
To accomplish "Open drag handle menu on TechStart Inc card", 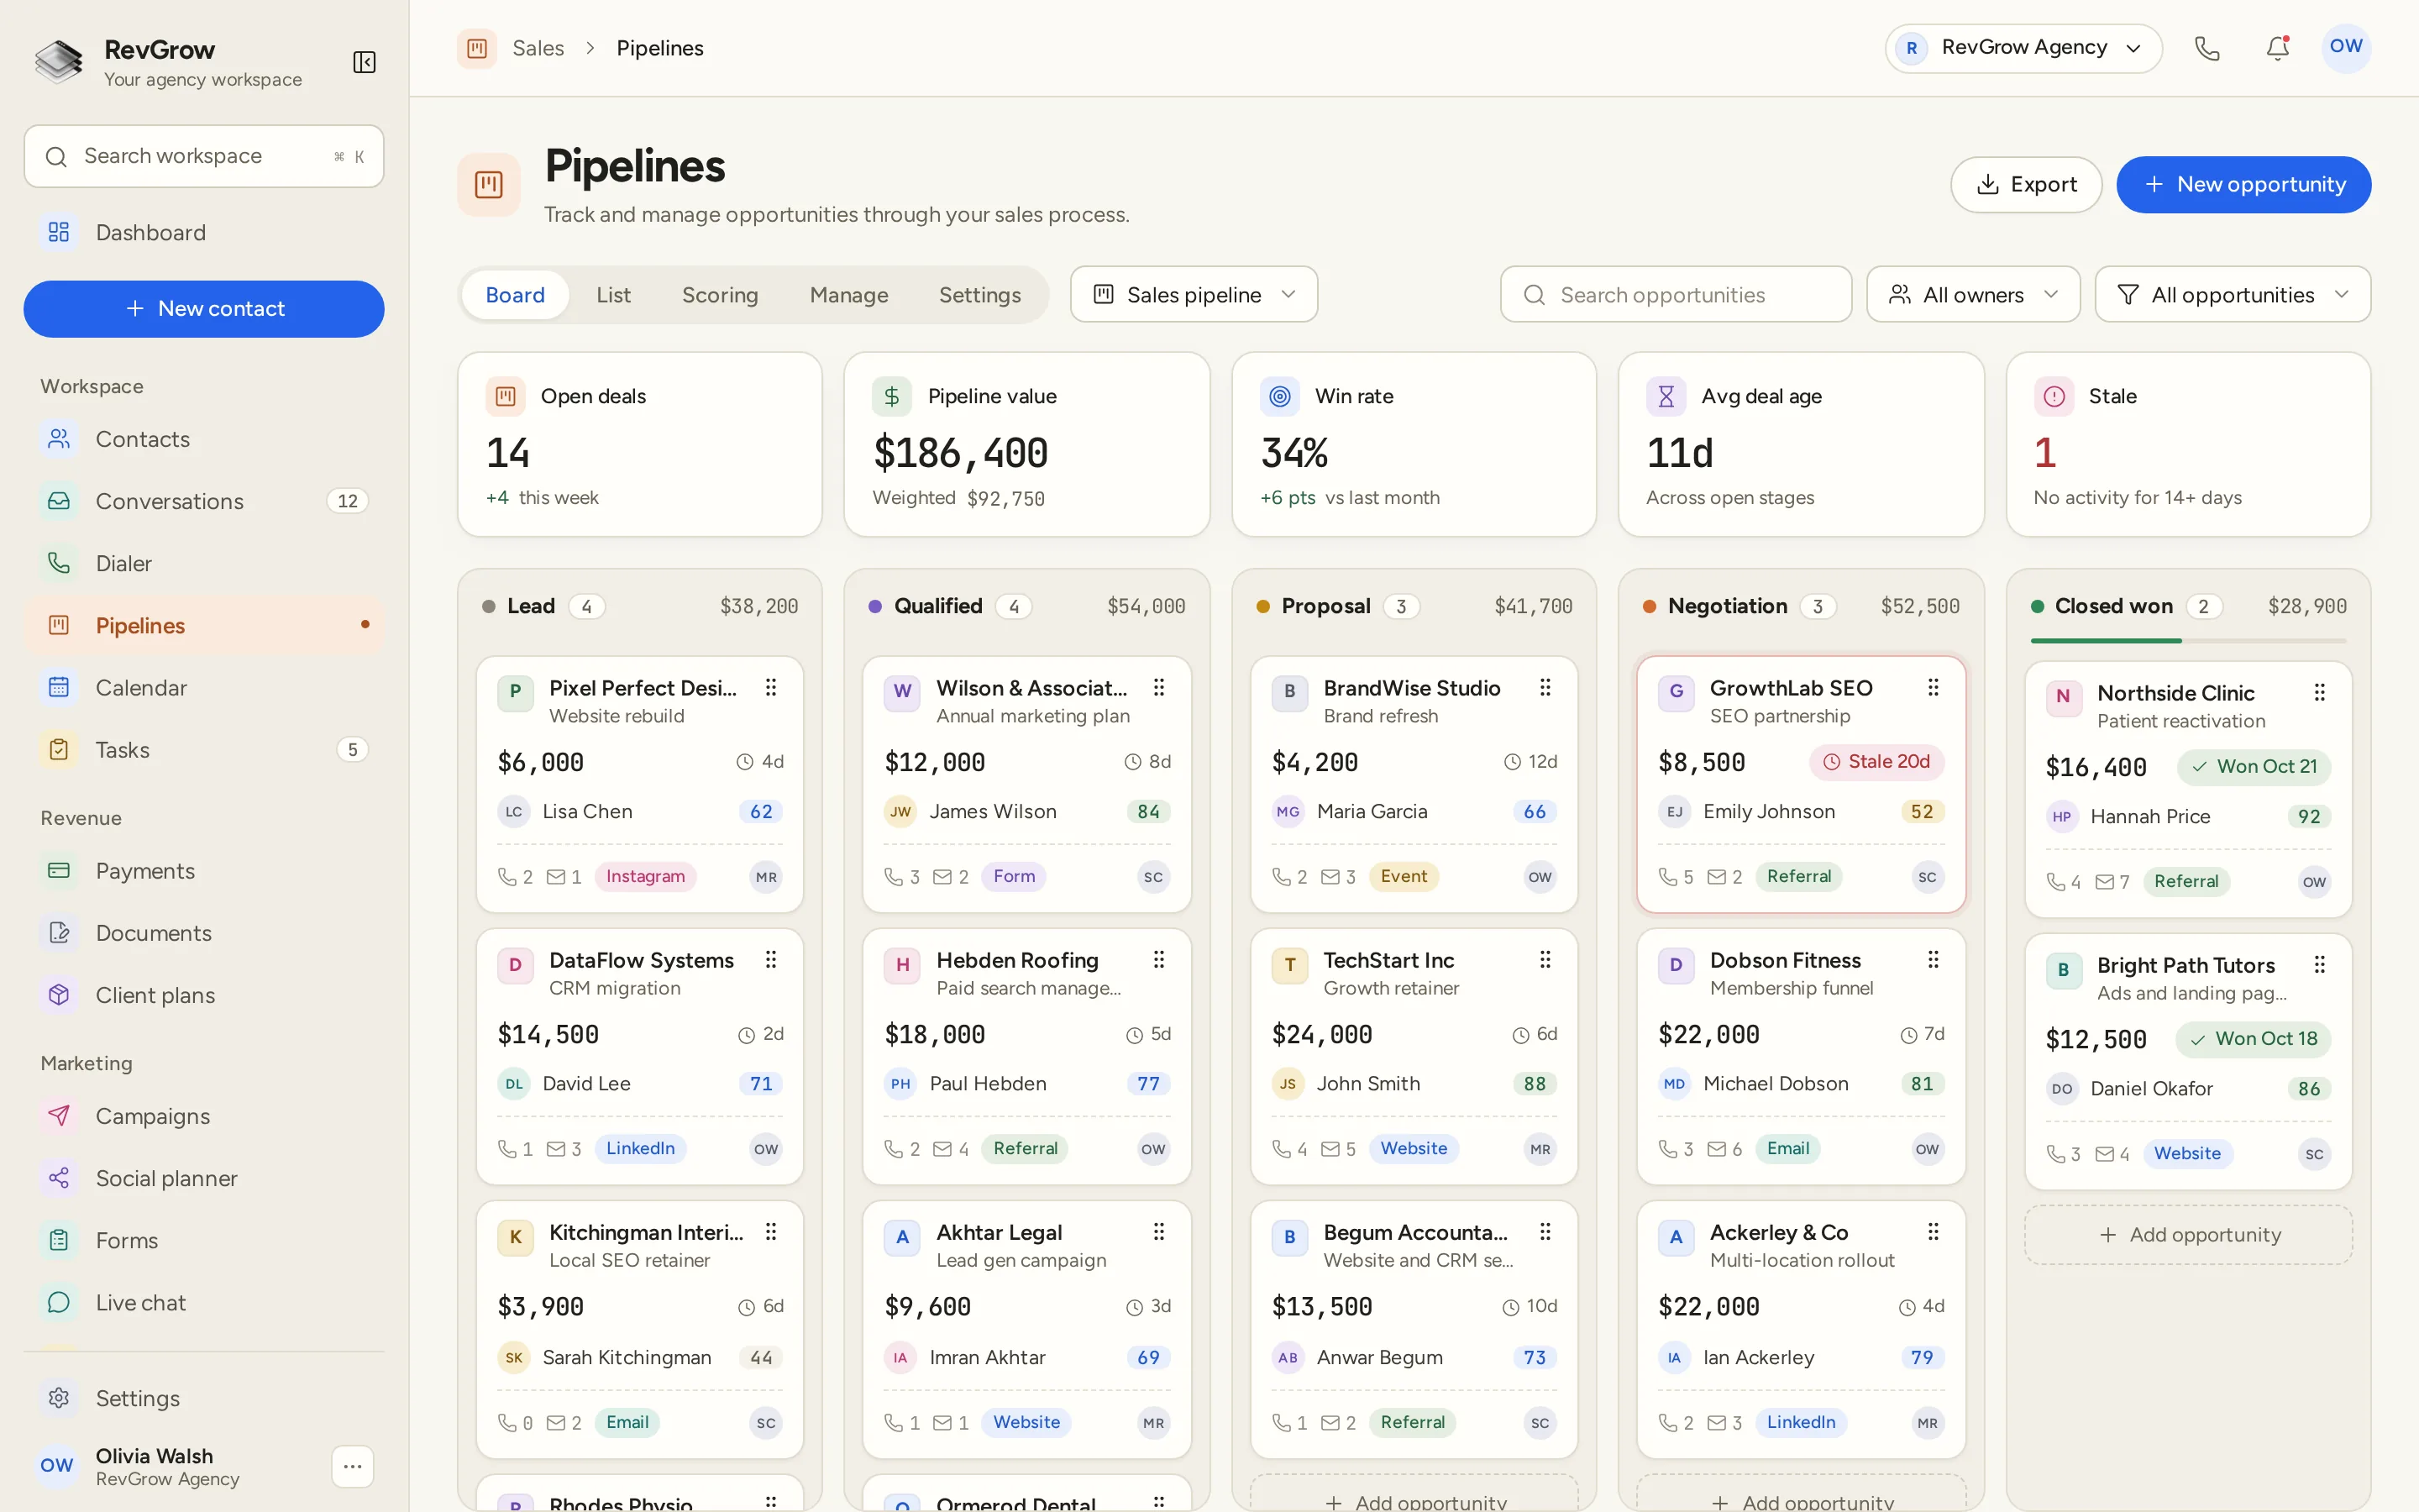I will (x=1545, y=959).
